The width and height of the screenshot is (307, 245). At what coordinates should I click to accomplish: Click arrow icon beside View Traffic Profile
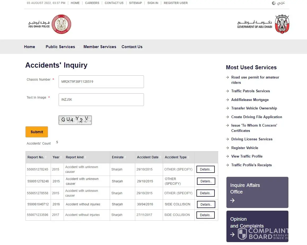pos(227,156)
